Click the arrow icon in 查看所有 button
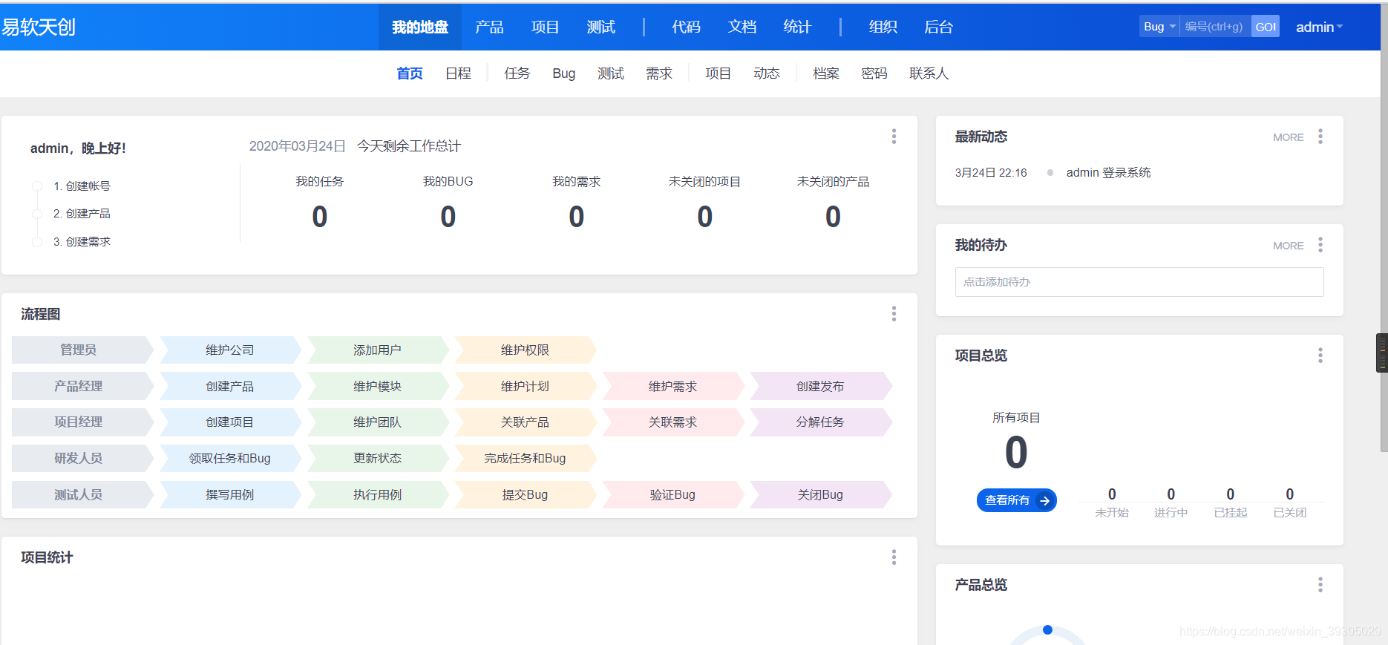Image resolution: width=1388 pixels, height=645 pixels. pos(1044,500)
